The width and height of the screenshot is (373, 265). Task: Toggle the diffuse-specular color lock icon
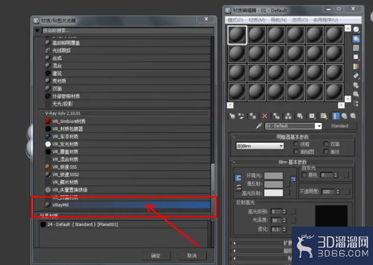point(238,188)
